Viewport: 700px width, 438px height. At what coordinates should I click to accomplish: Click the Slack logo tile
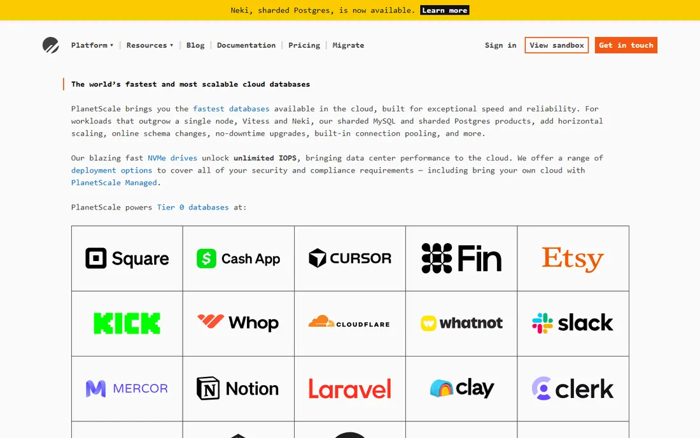coord(573,323)
